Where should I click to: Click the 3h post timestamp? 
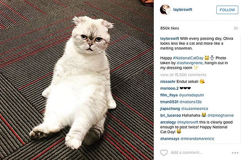pos(236,28)
